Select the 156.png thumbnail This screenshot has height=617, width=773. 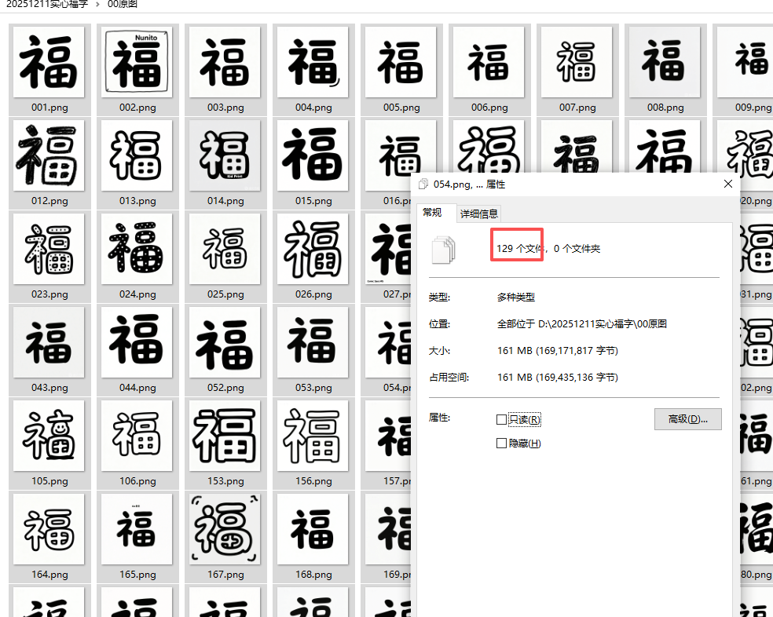313,436
